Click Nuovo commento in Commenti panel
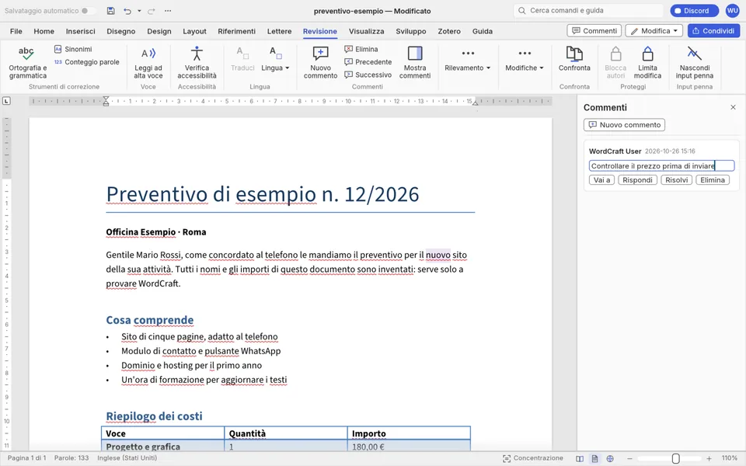 click(624, 124)
